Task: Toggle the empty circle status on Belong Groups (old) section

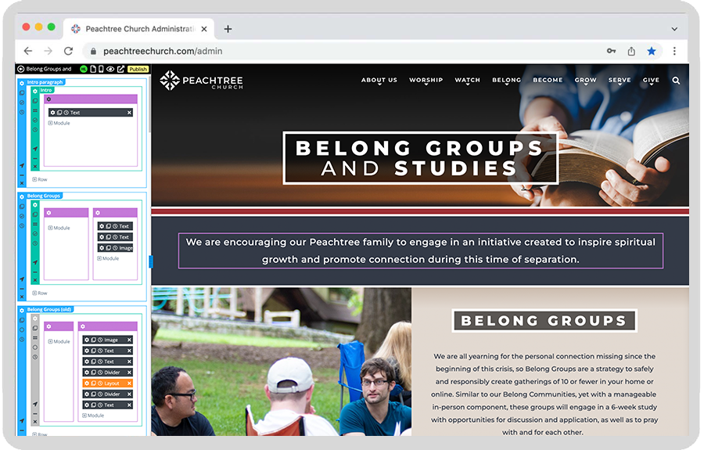Action: click(22, 329)
